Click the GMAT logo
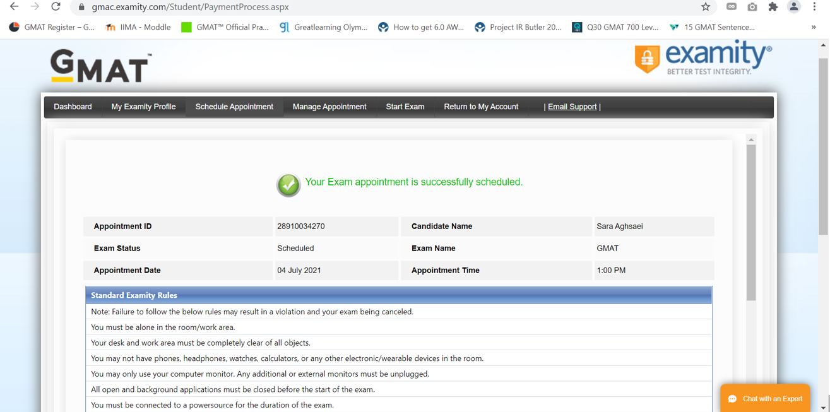The width and height of the screenshot is (830, 412). click(x=101, y=67)
